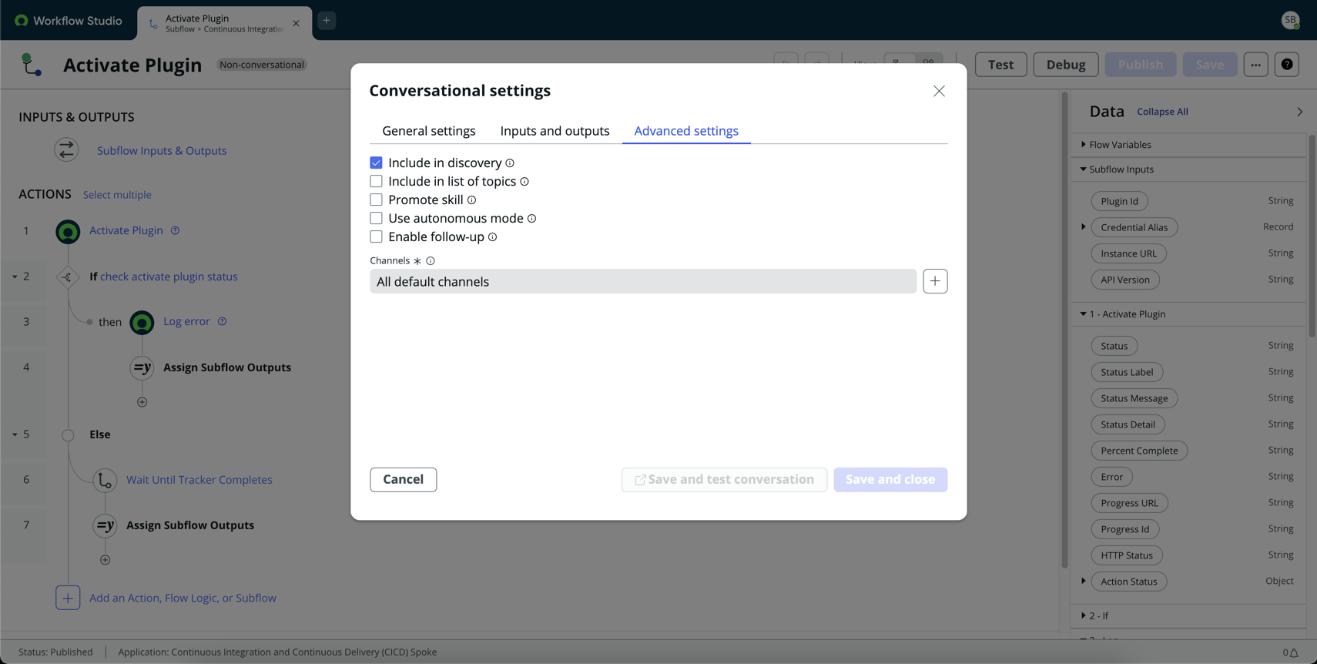Click the subflow icon beside Activate Plugin title
The image size is (1317, 664).
tap(31, 65)
